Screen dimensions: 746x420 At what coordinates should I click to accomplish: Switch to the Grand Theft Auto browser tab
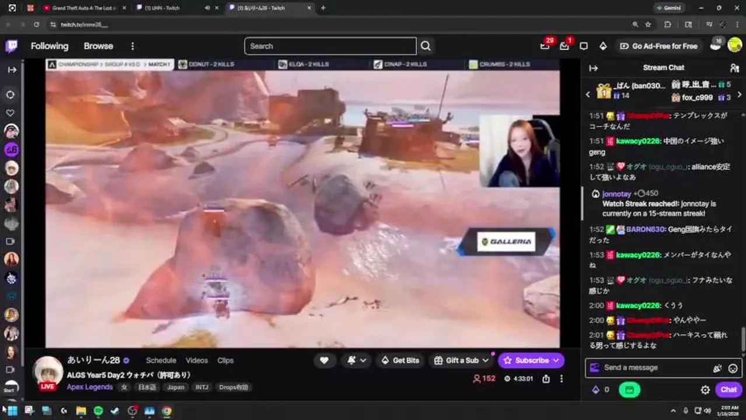click(84, 8)
